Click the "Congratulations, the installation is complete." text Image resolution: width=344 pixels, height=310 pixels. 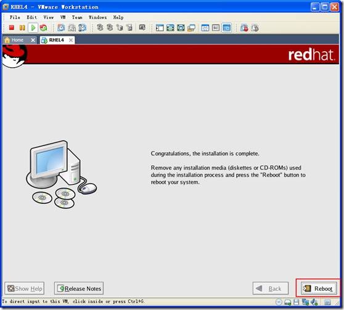click(205, 153)
